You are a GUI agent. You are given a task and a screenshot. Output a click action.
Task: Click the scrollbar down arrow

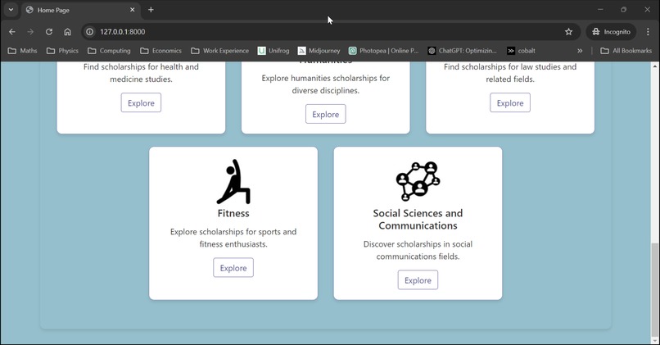pos(655,340)
